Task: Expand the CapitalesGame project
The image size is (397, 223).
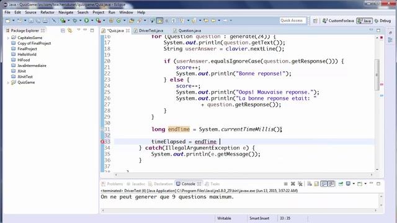Action: (8, 38)
